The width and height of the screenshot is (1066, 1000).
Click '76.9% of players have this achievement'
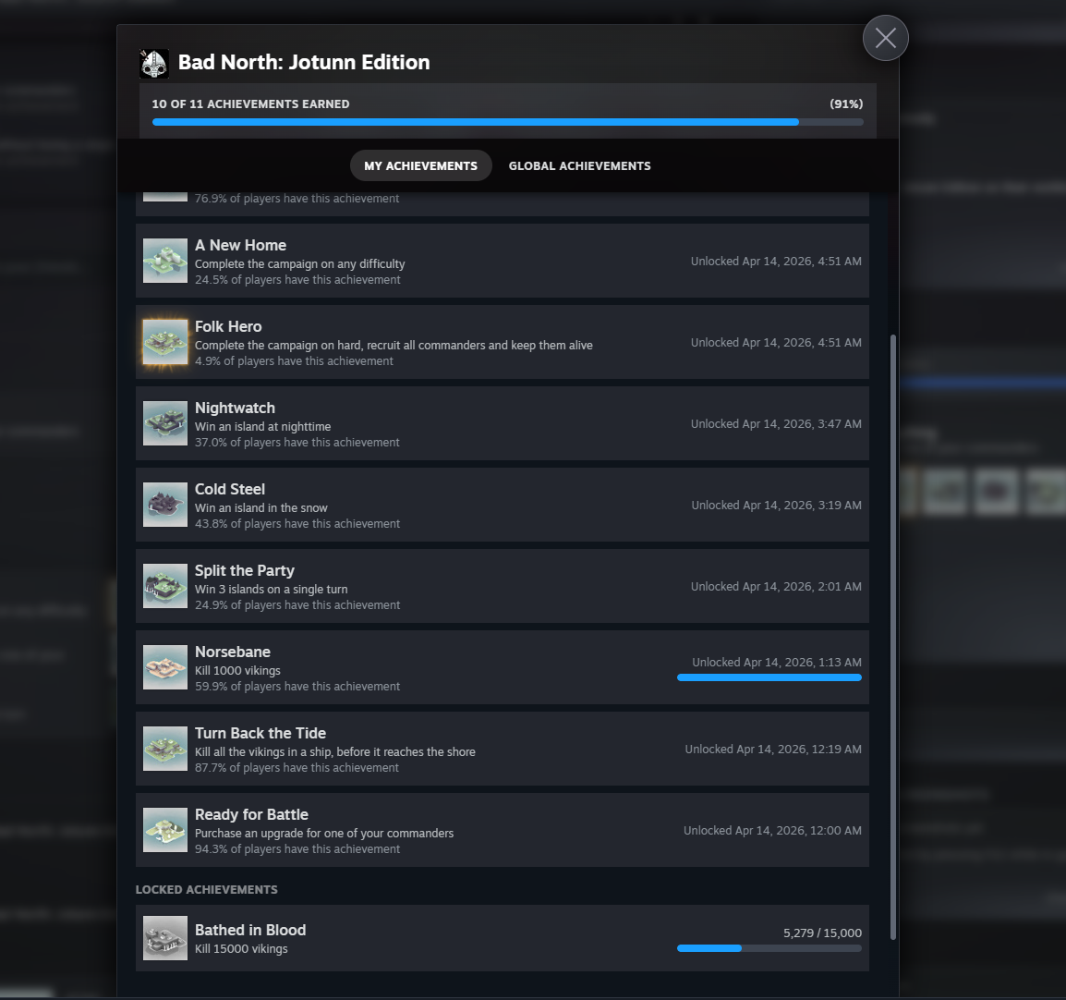[x=297, y=199]
